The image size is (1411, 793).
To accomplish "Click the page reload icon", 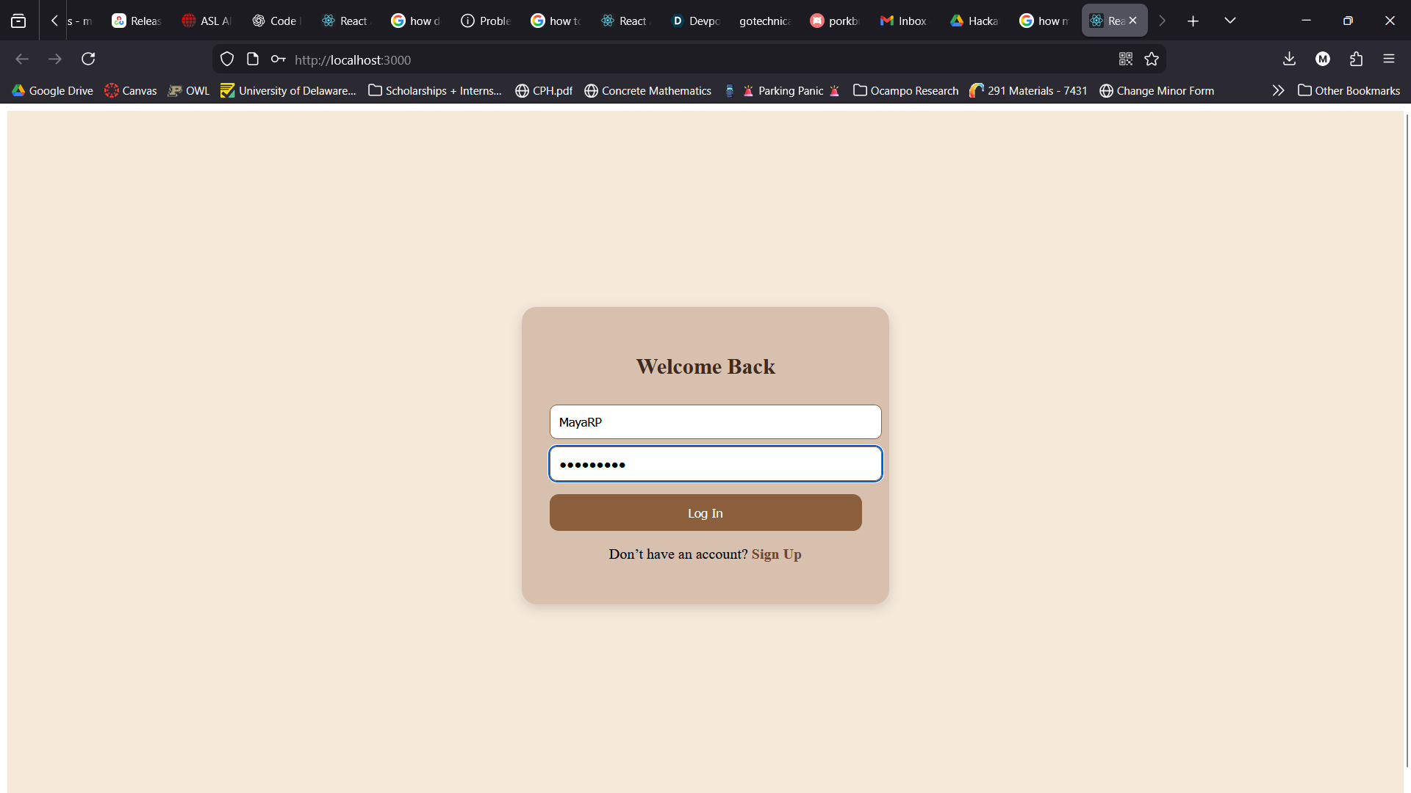I will pyautogui.click(x=88, y=59).
